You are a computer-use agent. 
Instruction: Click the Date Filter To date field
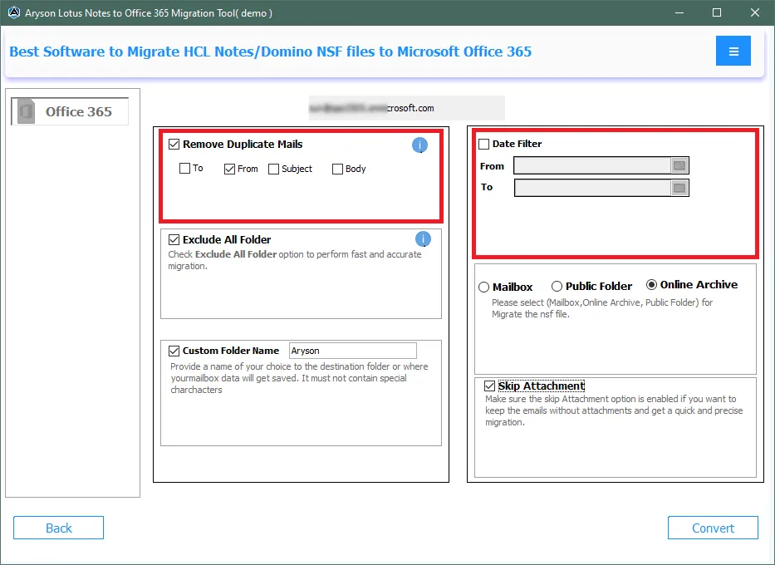592,188
